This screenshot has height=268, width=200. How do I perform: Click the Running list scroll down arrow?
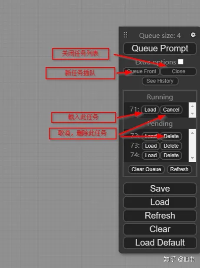pos(192,114)
